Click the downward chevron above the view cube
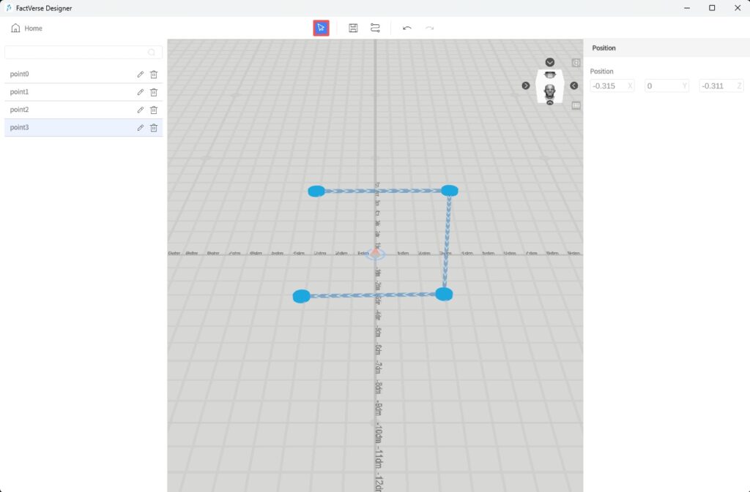 [550, 61]
